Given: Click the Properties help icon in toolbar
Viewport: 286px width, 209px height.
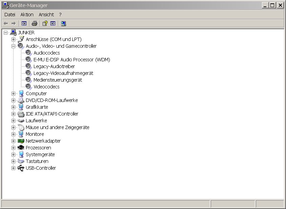Looking at the screenshot, I should pyautogui.click(x=44, y=23).
